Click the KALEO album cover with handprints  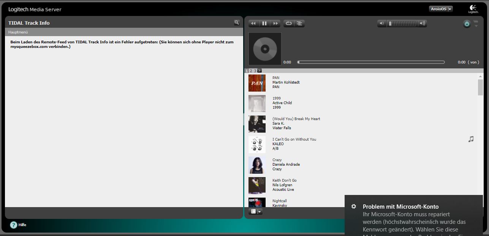coord(257,144)
